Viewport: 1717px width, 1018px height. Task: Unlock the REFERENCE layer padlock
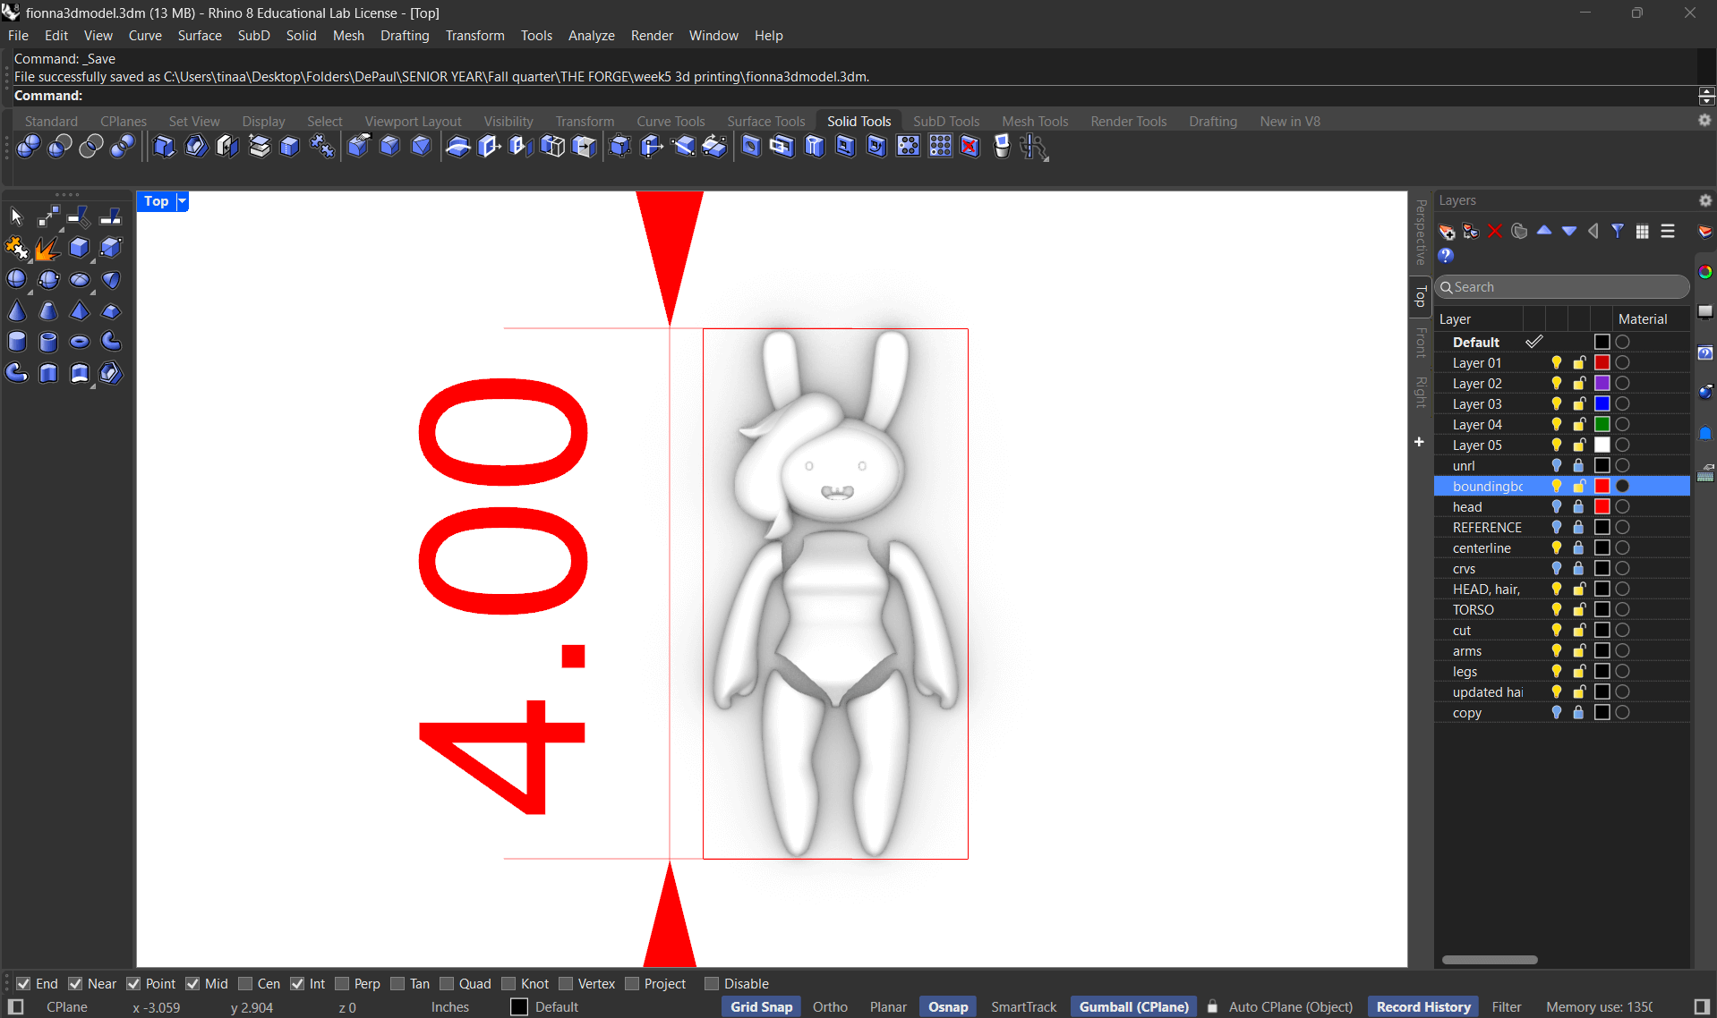tap(1578, 527)
